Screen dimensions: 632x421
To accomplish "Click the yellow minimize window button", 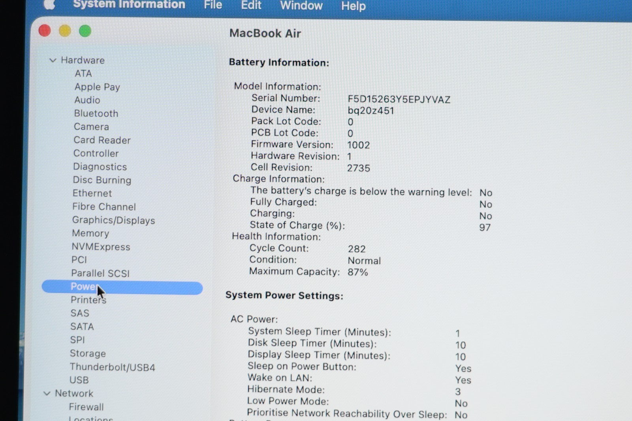I will coord(65,31).
